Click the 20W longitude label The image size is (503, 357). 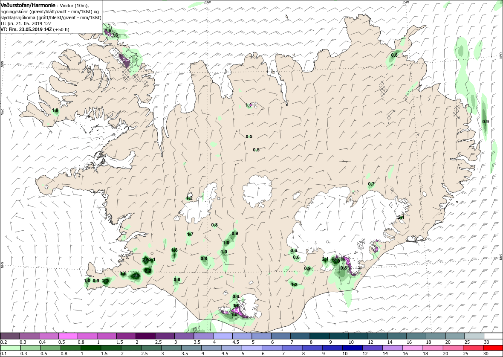pyautogui.click(x=208, y=2)
